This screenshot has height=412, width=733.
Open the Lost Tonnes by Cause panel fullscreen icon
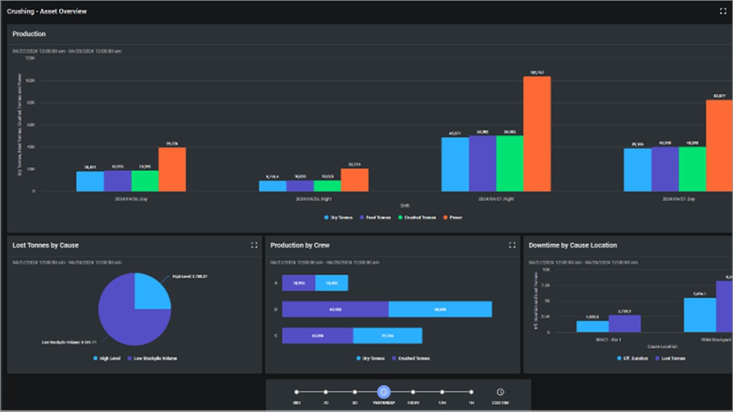click(254, 245)
